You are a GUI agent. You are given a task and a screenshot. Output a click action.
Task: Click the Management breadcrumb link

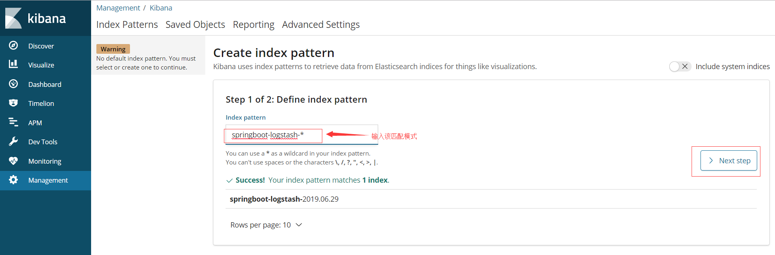118,8
